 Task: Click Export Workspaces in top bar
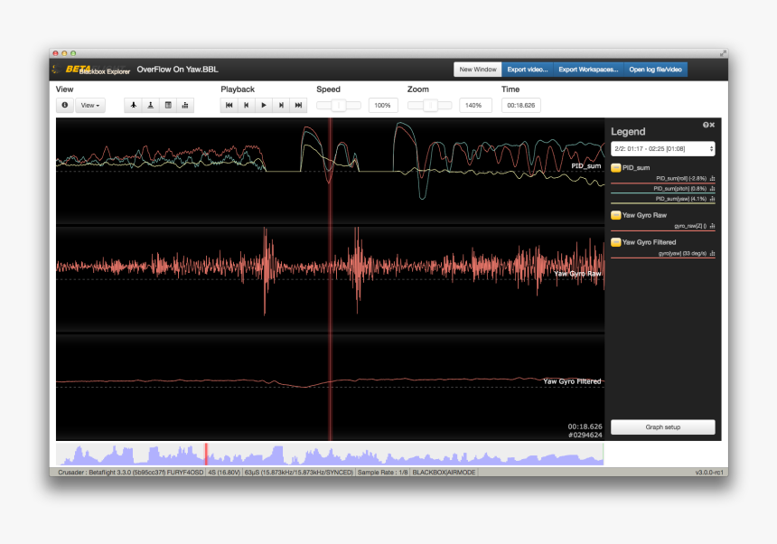coord(588,70)
